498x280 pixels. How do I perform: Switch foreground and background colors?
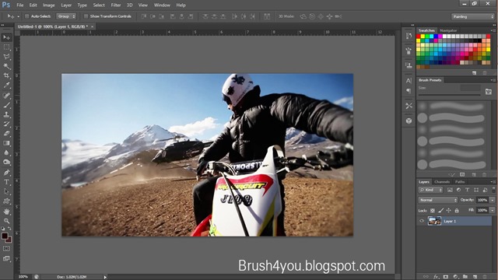click(x=9, y=229)
